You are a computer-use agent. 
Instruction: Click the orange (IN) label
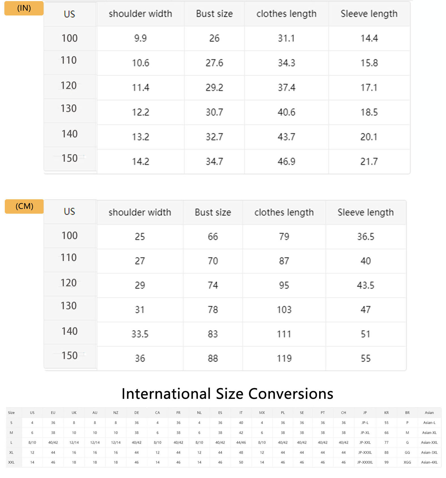[24, 8]
